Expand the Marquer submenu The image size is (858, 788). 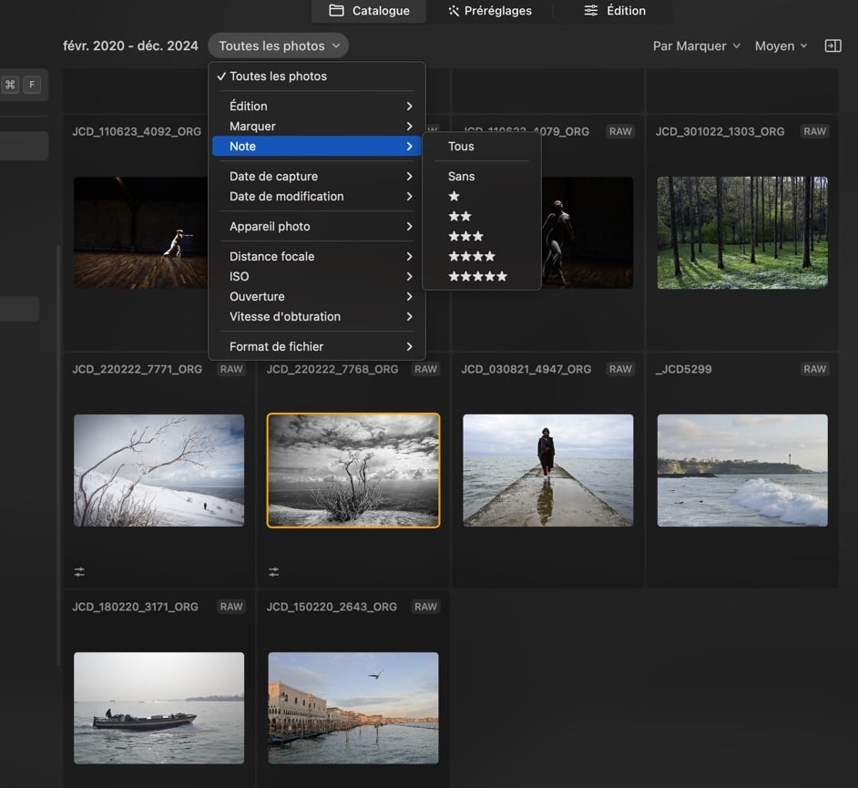tap(316, 127)
